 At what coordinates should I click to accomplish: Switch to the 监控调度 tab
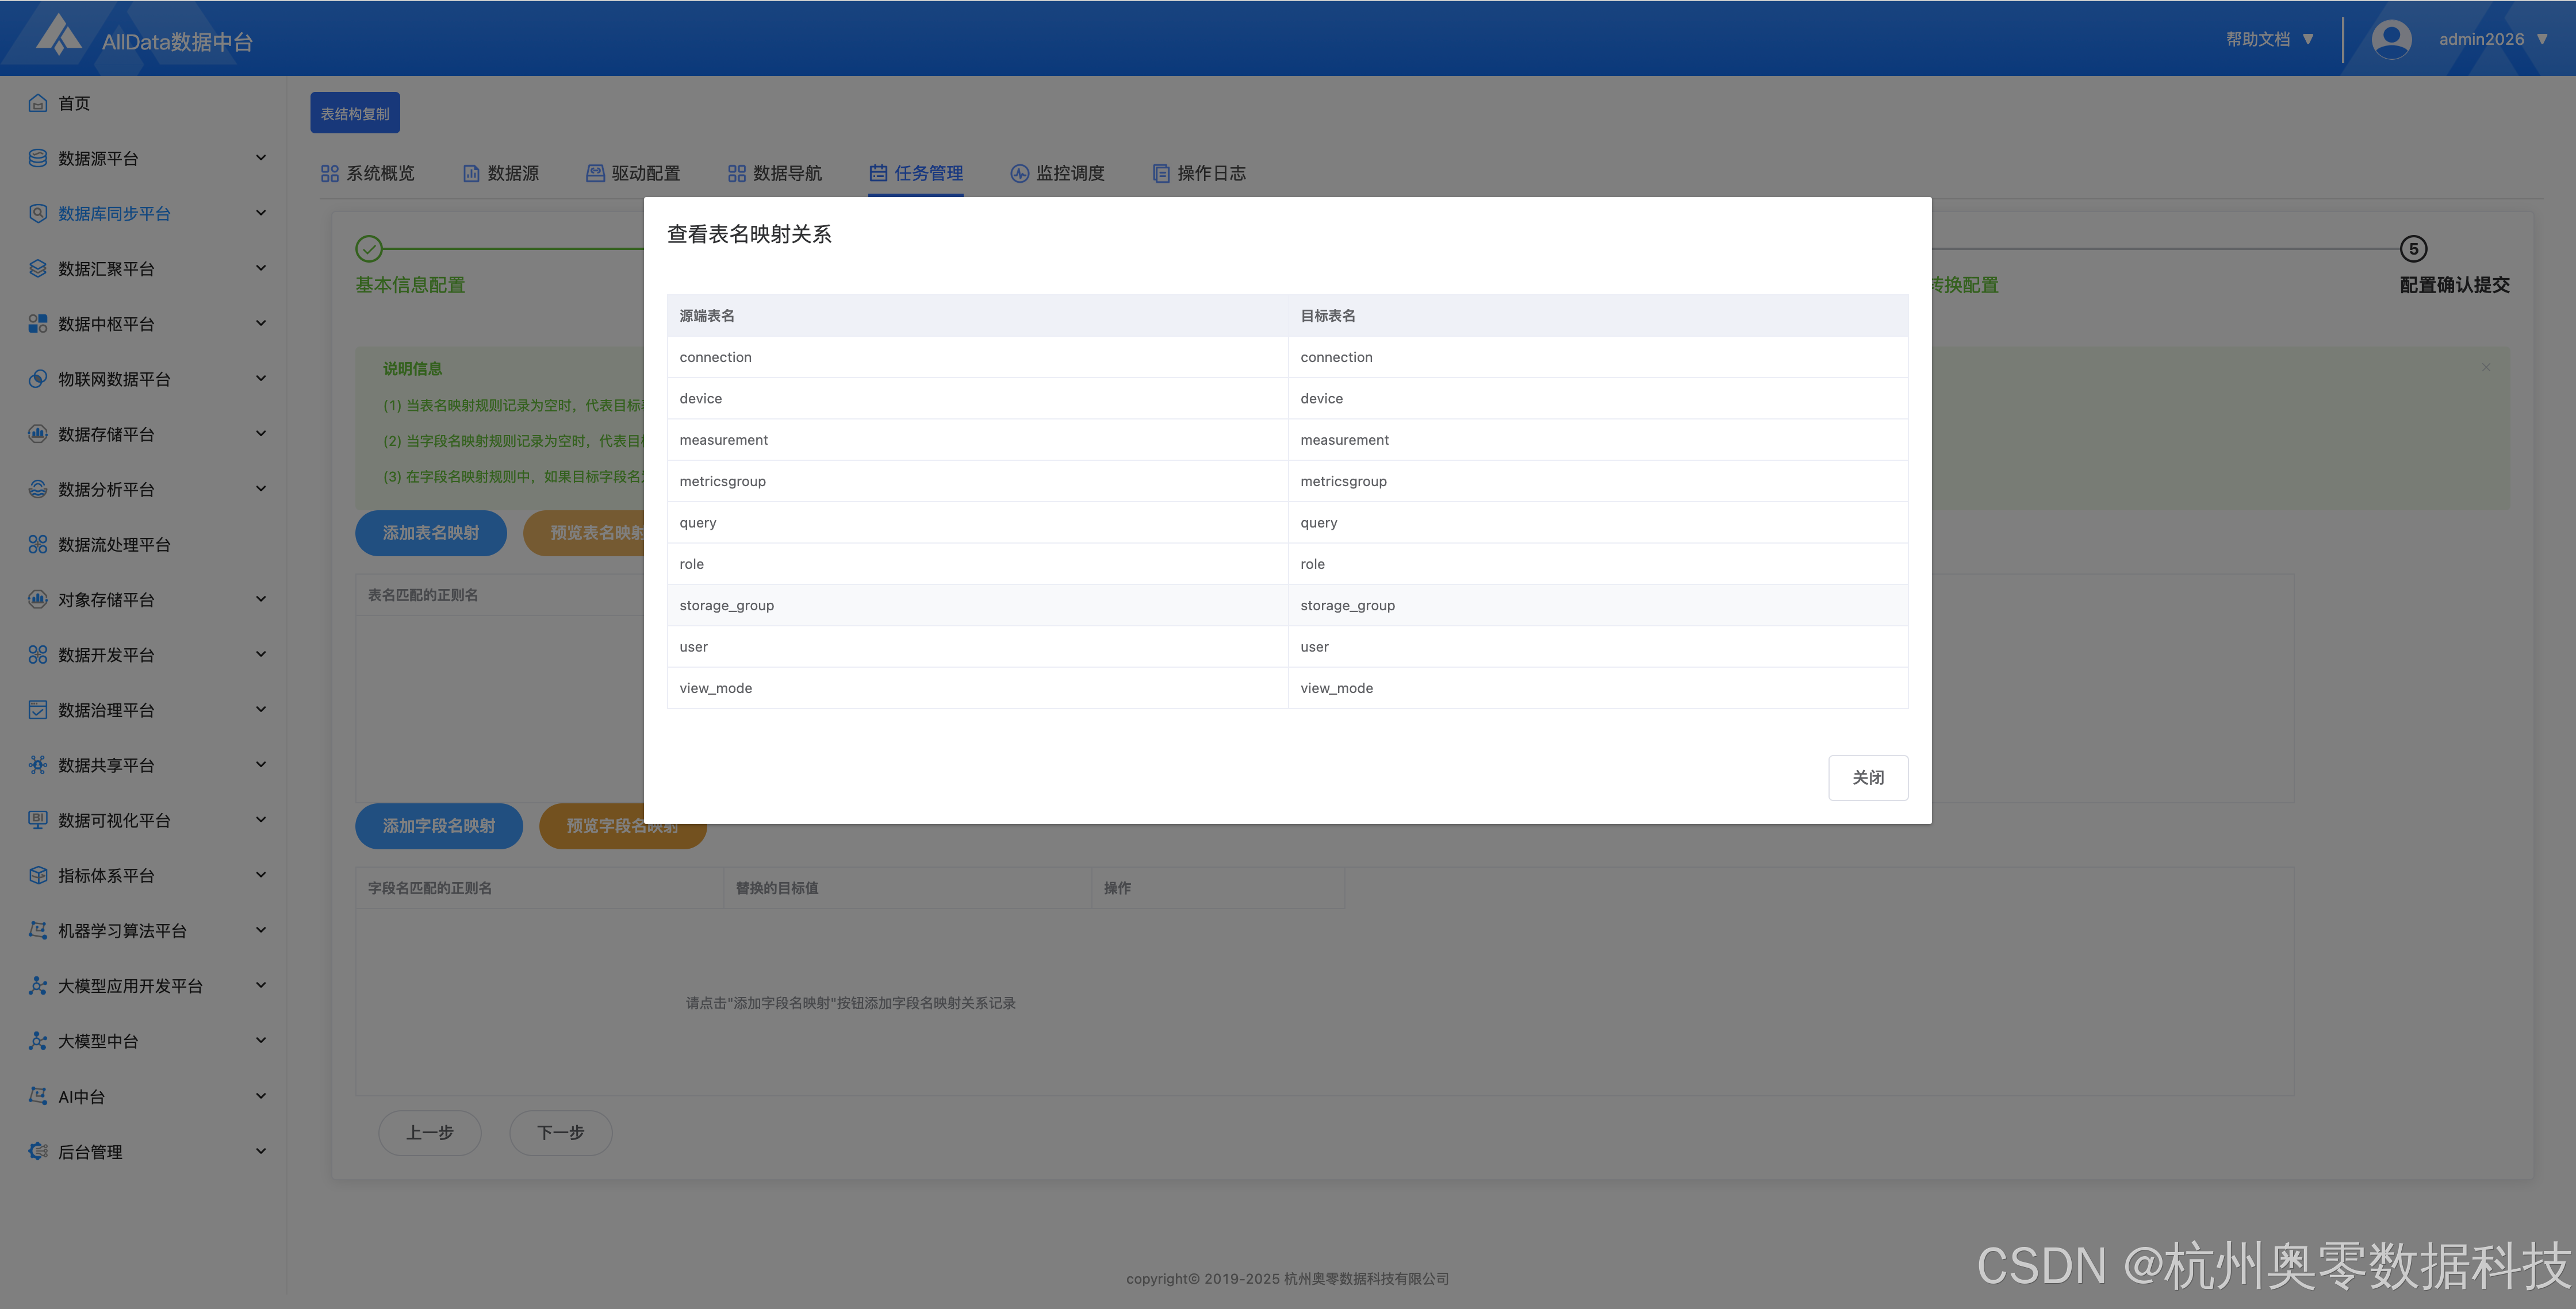pyautogui.click(x=1057, y=173)
